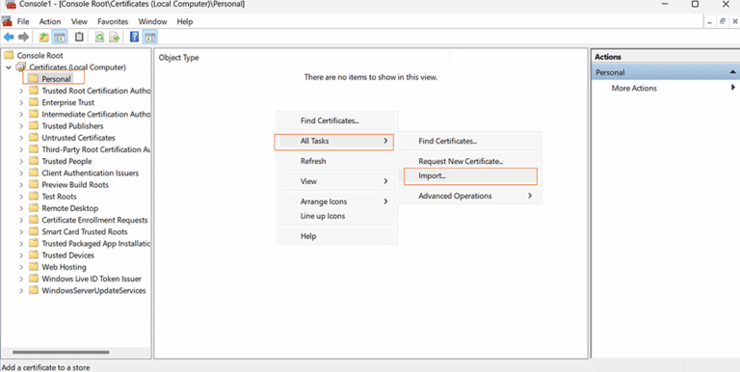Restore the inner MDI child window
740x372 pixels.
point(722,22)
